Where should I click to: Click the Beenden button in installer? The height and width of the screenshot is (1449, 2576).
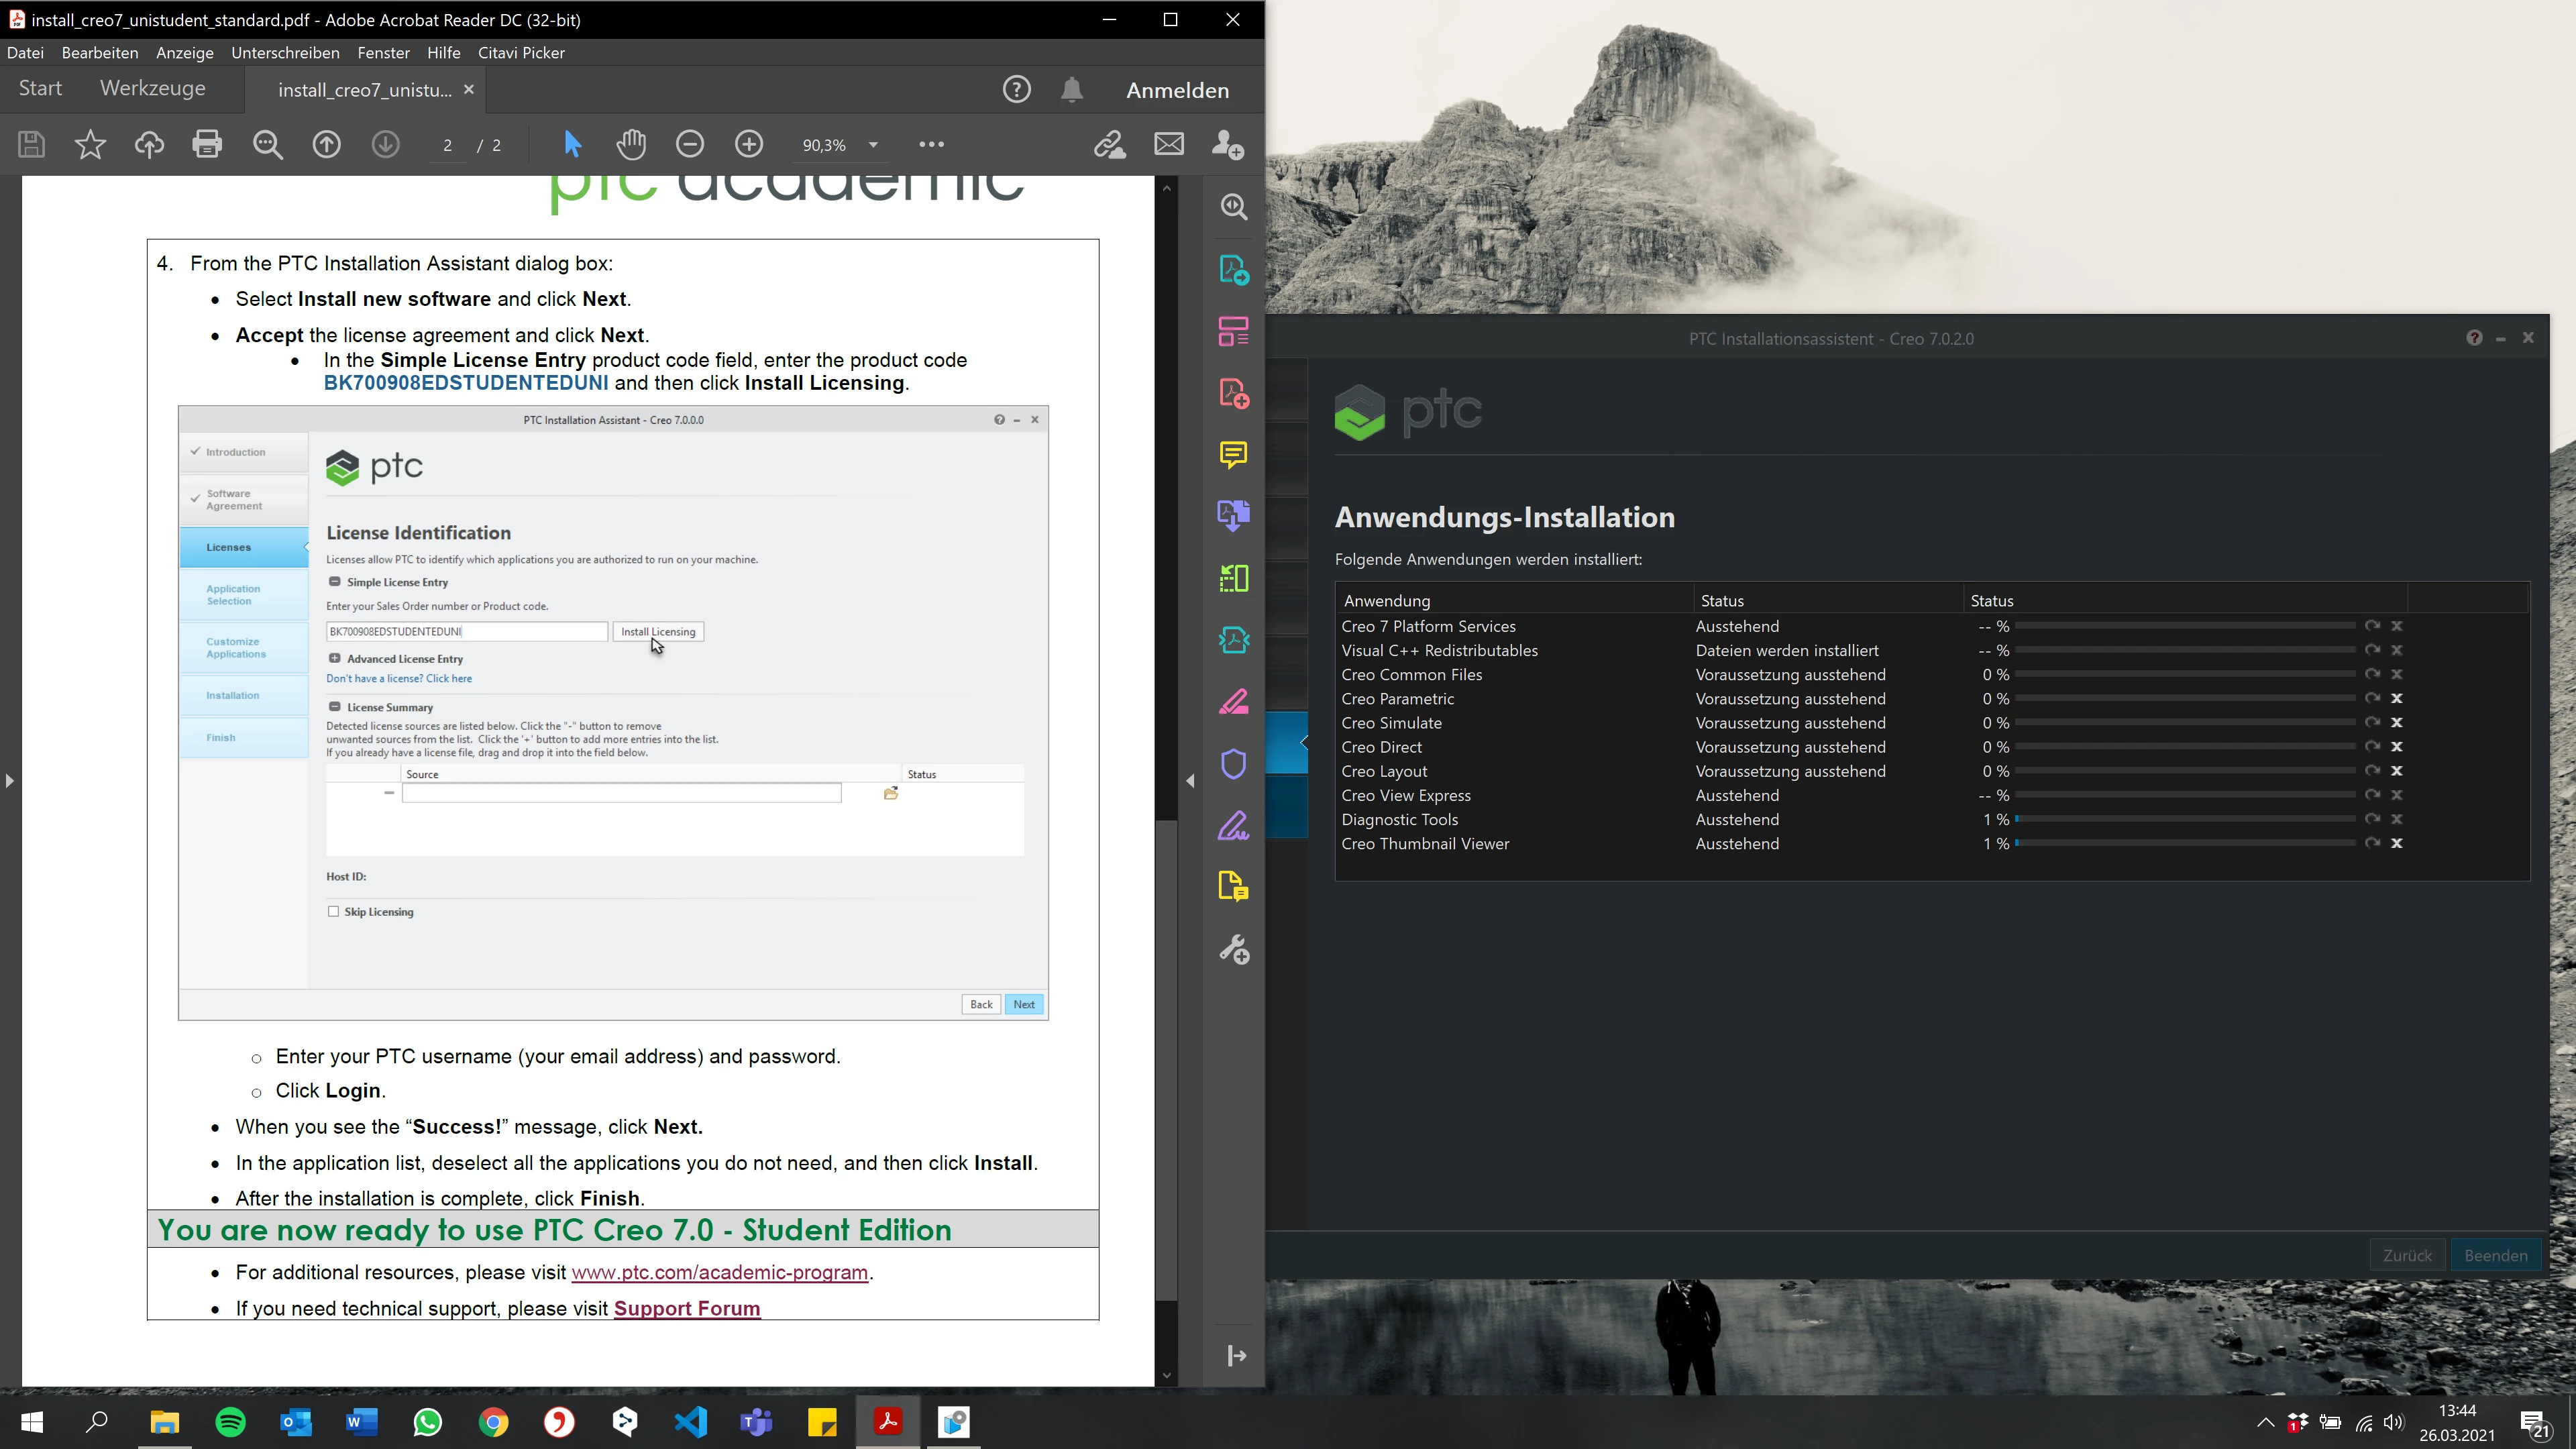(2495, 1255)
